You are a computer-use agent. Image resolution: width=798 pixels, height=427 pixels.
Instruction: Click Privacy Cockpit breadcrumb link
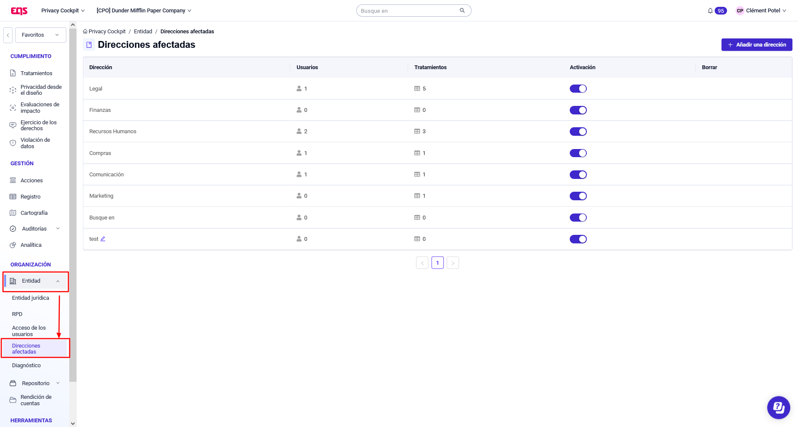pos(107,32)
